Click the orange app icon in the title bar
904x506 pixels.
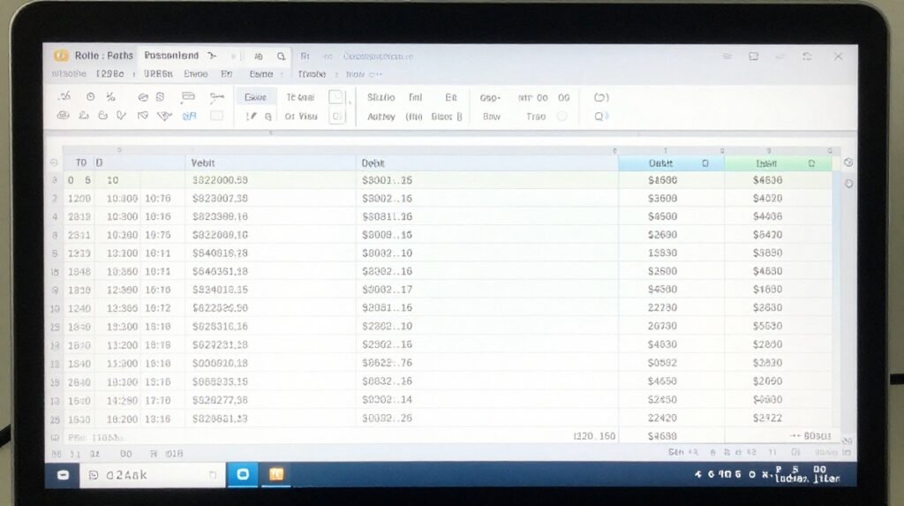pos(61,56)
